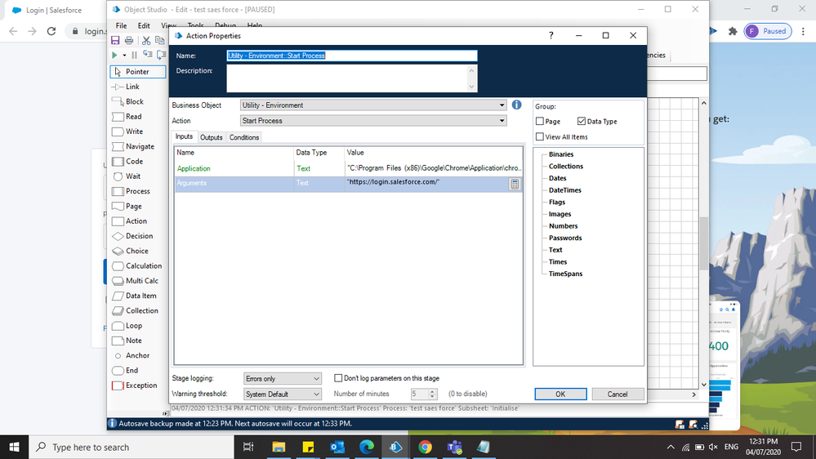Uncheck the Data Type checkbox
Image resolution: width=816 pixels, height=459 pixels.
[x=582, y=121]
